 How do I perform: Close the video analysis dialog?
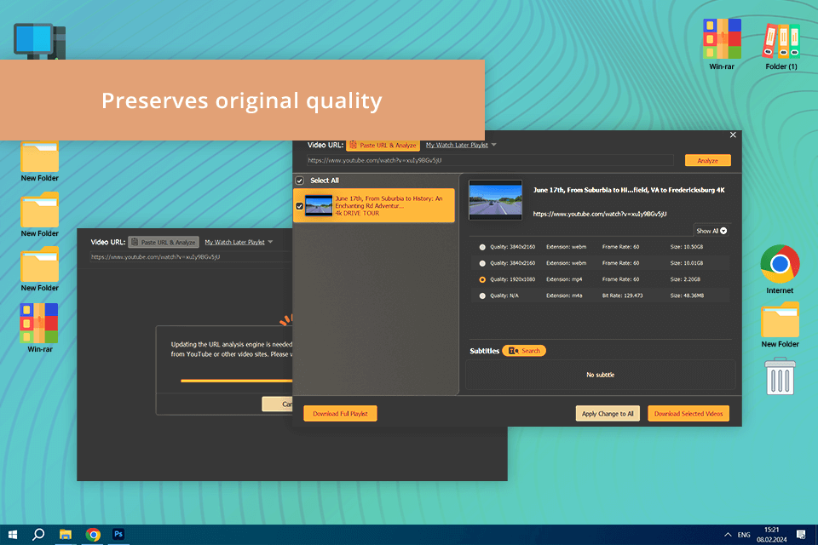[733, 135]
